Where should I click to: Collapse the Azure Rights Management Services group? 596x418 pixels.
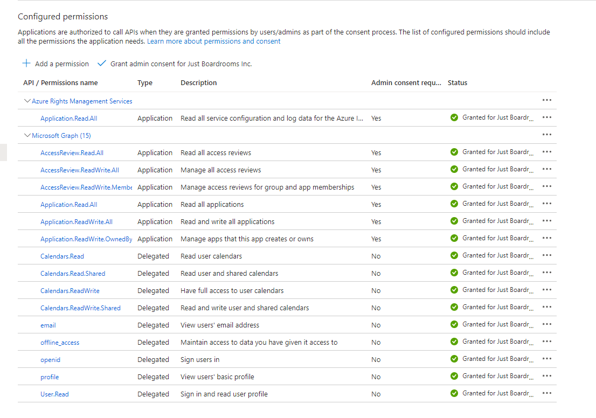point(27,101)
